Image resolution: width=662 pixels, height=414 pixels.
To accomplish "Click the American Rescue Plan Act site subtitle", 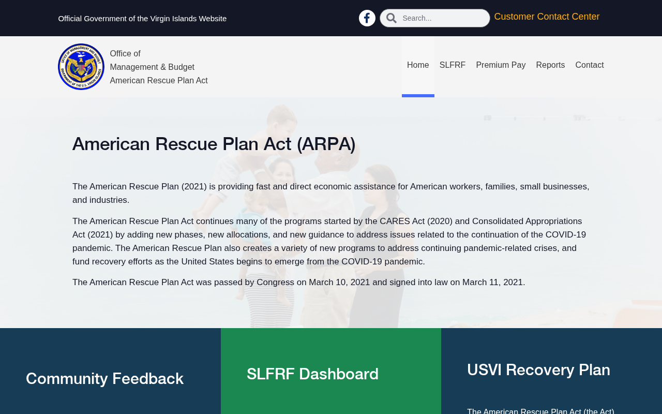I will click(x=159, y=81).
